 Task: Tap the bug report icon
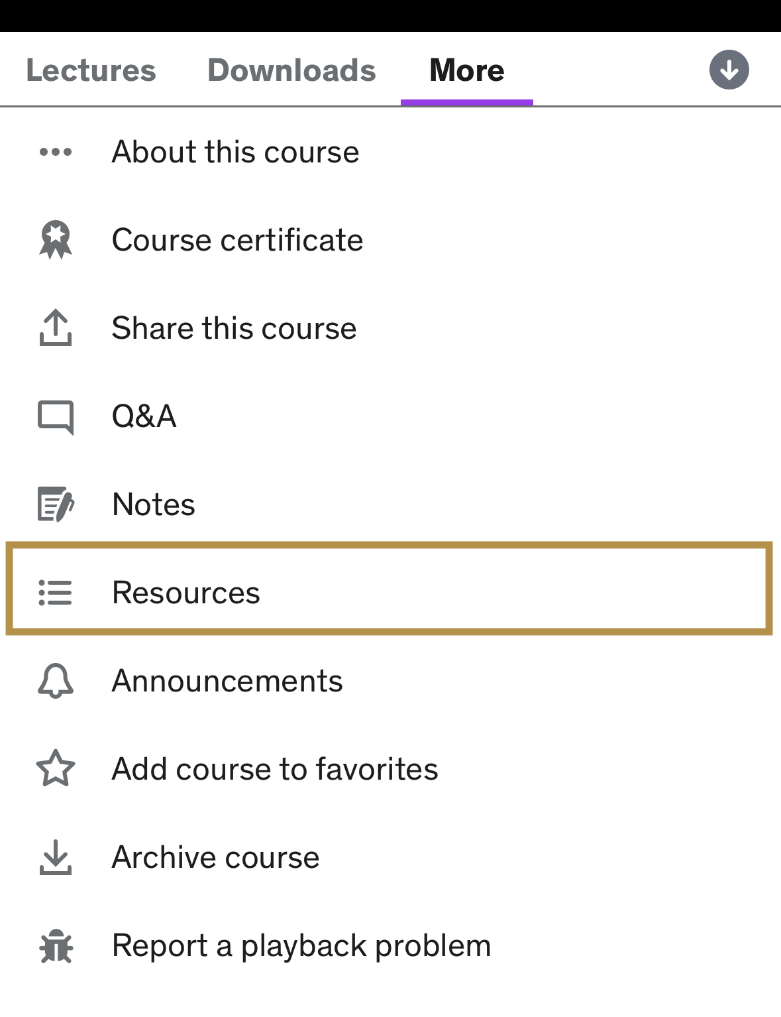(x=56, y=945)
